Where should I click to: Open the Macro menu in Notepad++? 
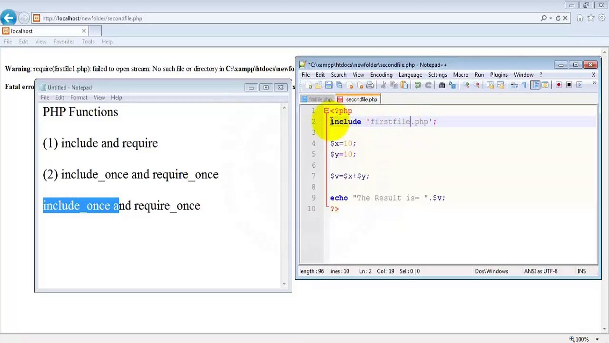pos(461,75)
